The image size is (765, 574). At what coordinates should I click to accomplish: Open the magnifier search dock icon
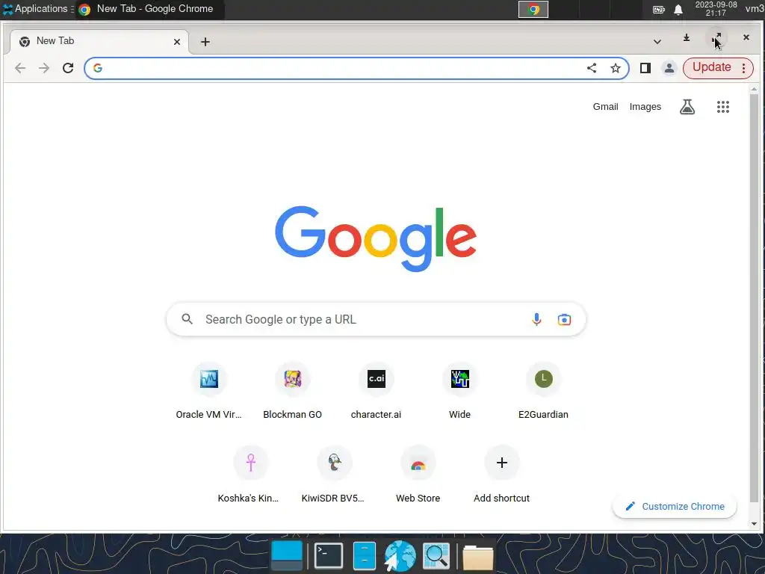(436, 555)
